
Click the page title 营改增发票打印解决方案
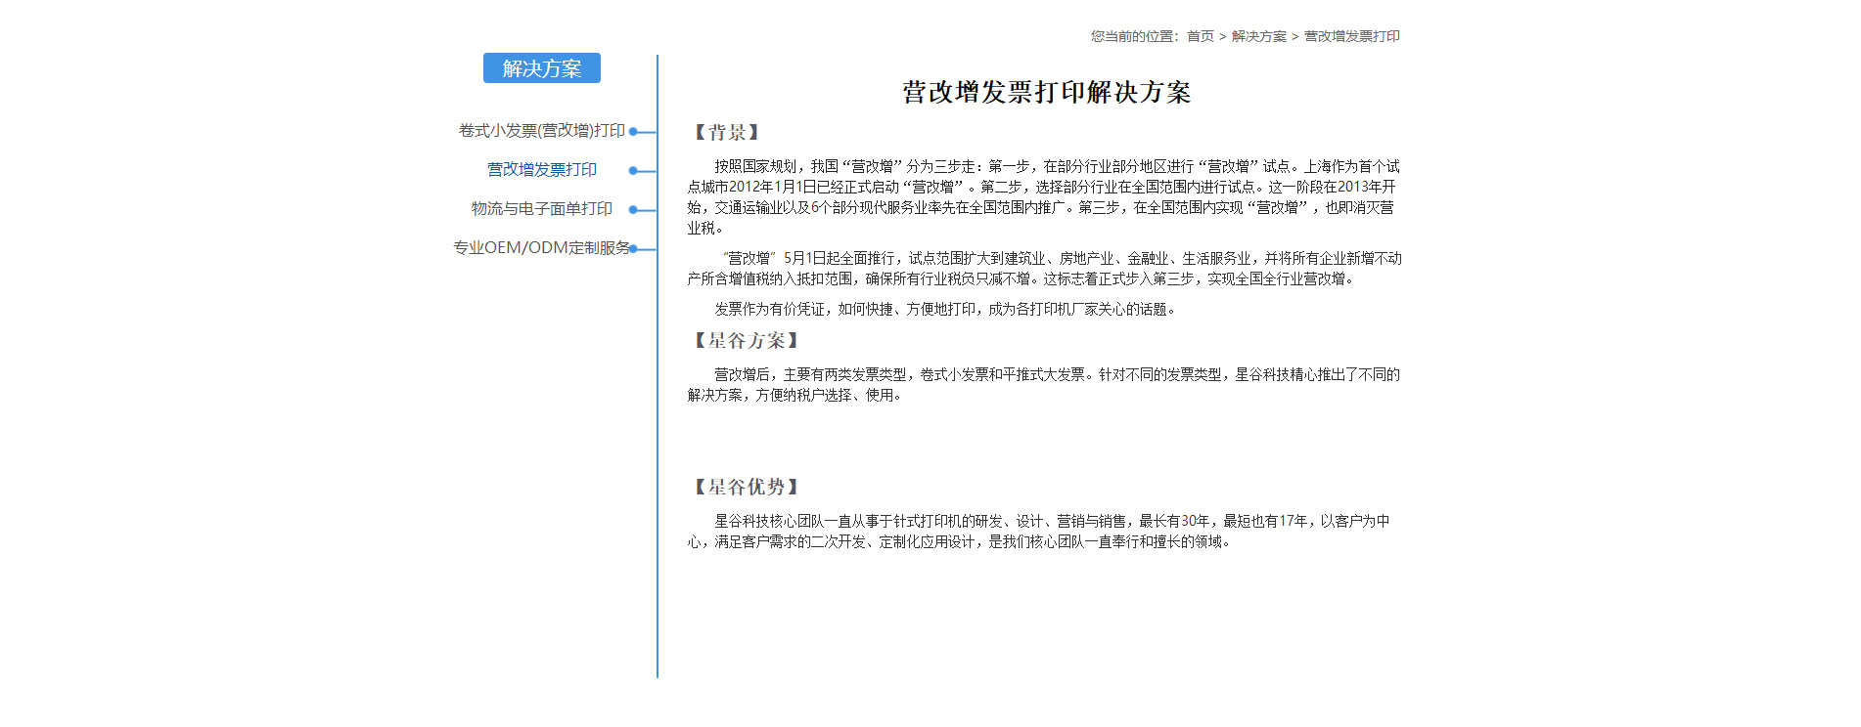tap(1046, 92)
